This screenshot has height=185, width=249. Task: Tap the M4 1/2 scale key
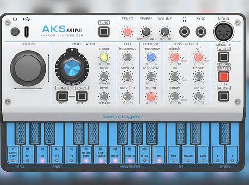57,155
